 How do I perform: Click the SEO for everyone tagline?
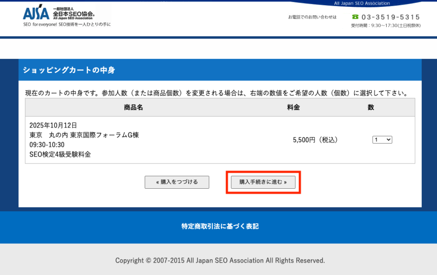click(x=67, y=24)
